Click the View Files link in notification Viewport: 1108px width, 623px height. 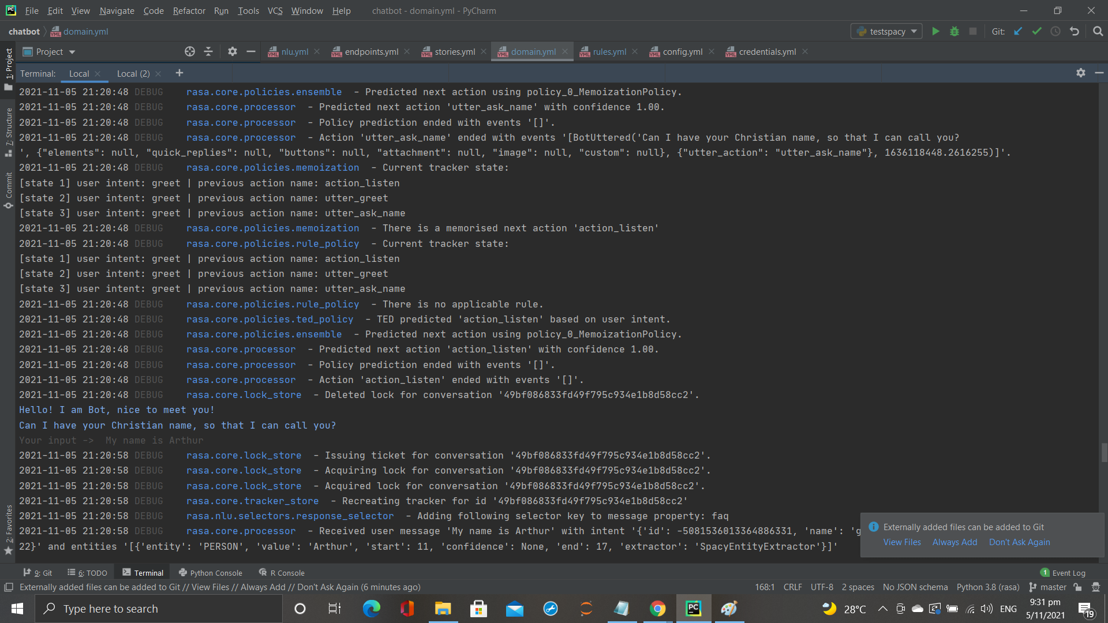pyautogui.click(x=902, y=542)
